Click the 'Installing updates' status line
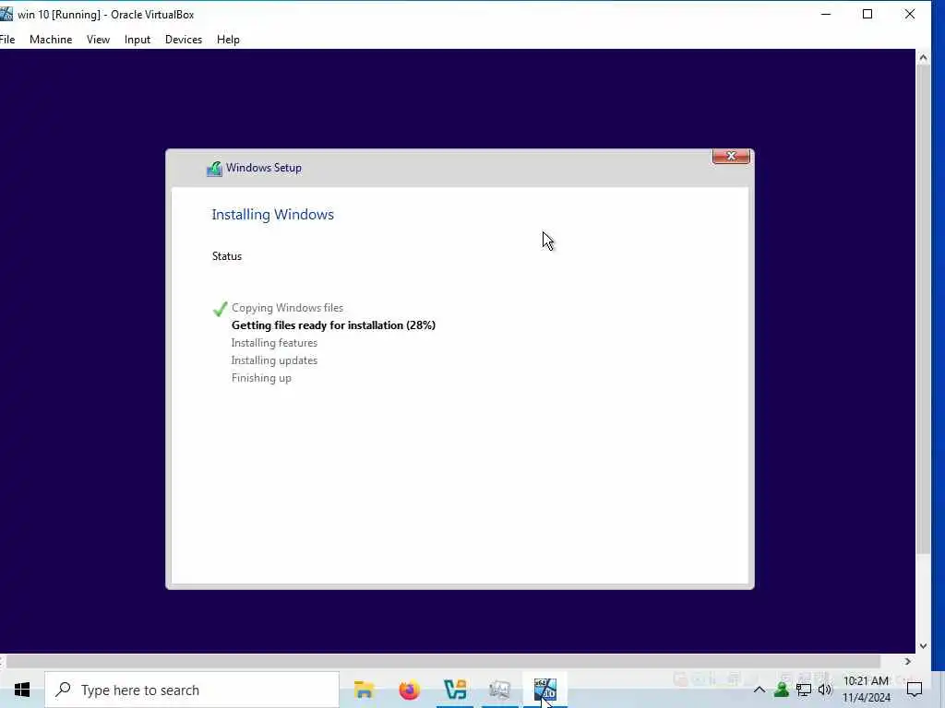 point(274,360)
